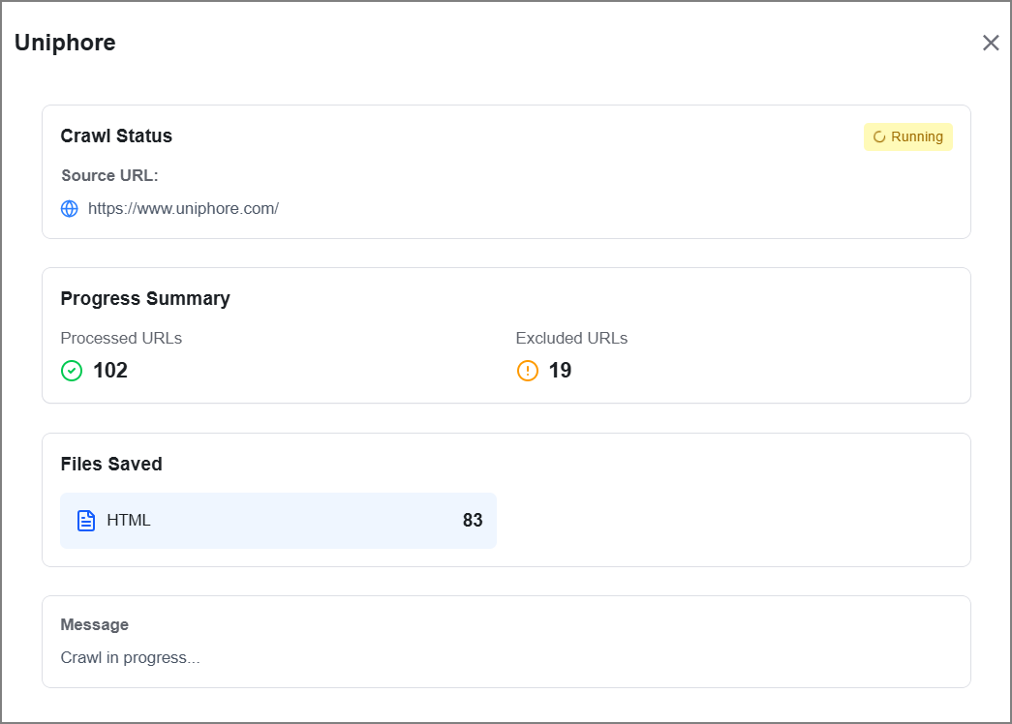Click the spinner icon in Running badge
The width and height of the screenshot is (1012, 724).
coord(879,136)
